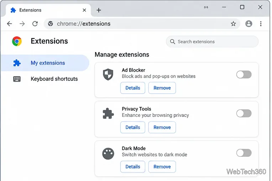272x181 pixels.
Task: Click the forward navigation arrow
Action: (x=22, y=24)
